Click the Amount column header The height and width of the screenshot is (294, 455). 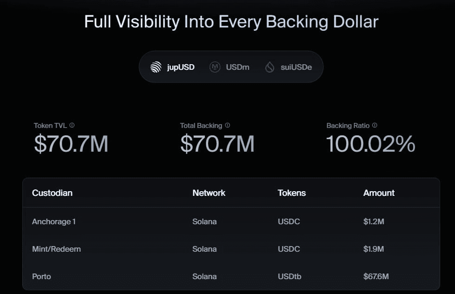point(379,193)
